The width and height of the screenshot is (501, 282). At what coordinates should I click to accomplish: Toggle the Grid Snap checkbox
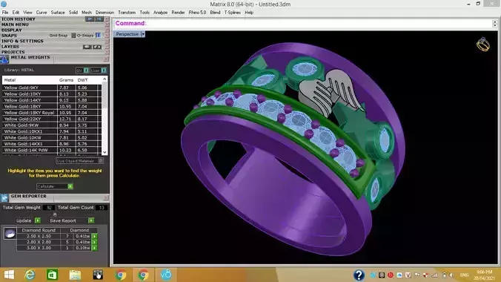click(x=73, y=36)
